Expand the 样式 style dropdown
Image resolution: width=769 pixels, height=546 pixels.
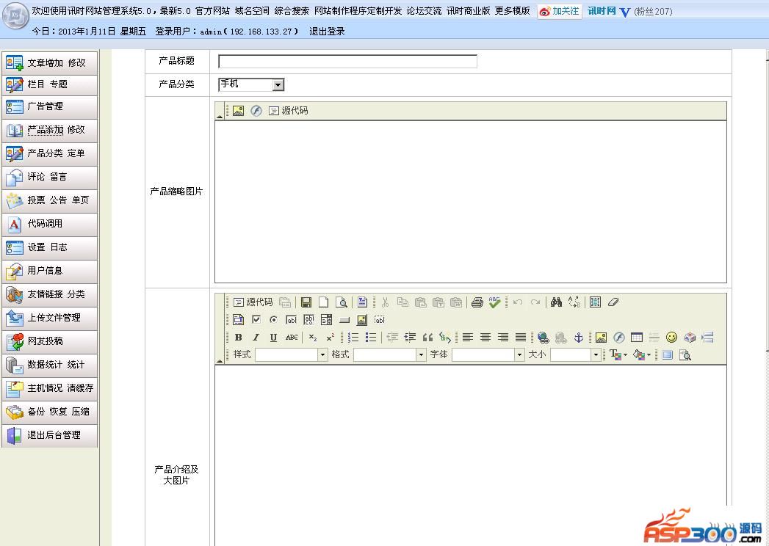coord(322,355)
